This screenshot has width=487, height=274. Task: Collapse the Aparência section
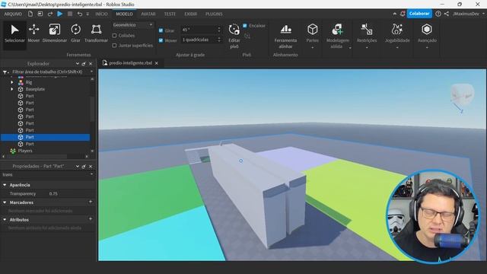(5, 185)
